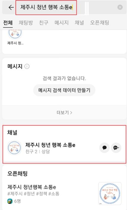This screenshot has height=210, width=127.
Task: Open the 메시지 tab
Action: 61,23
